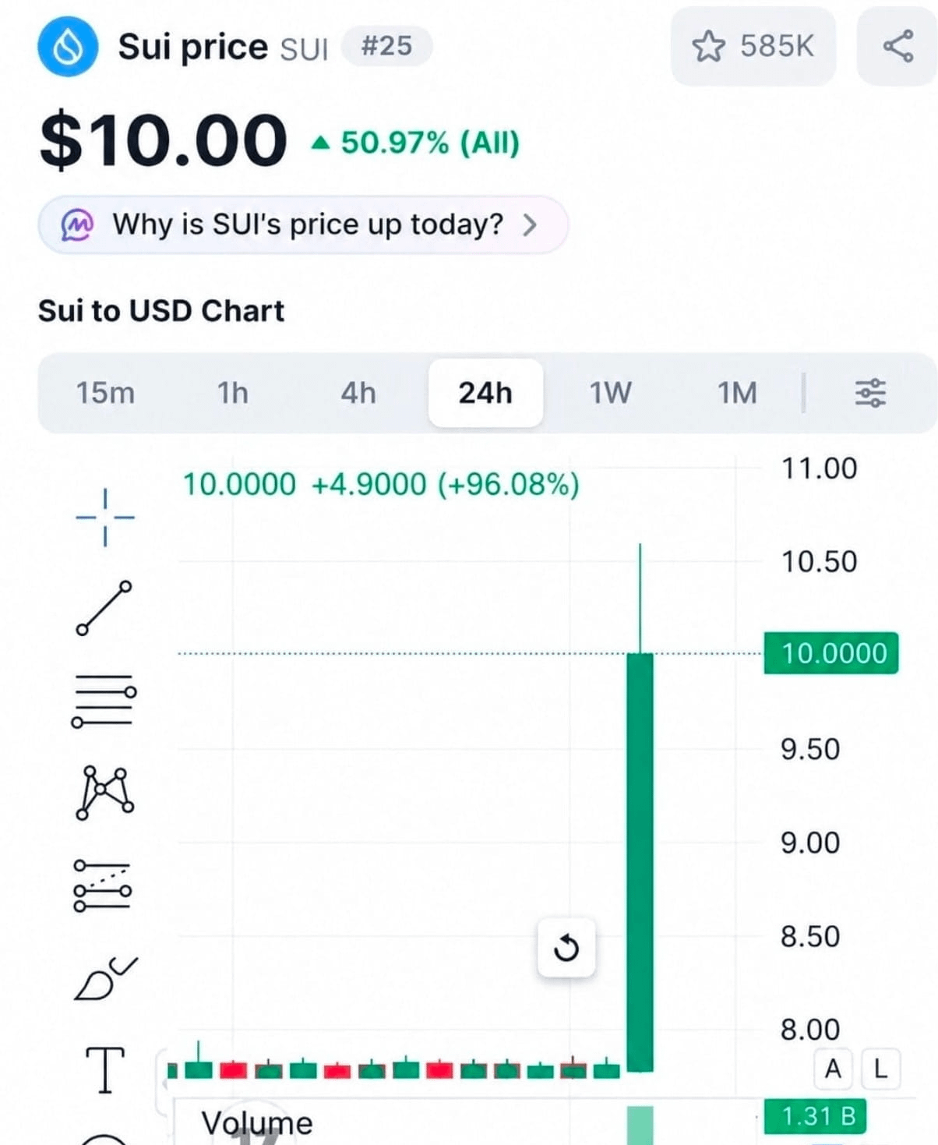The width and height of the screenshot is (938, 1145).
Task: Select the brush drawing tool
Action: (105, 978)
